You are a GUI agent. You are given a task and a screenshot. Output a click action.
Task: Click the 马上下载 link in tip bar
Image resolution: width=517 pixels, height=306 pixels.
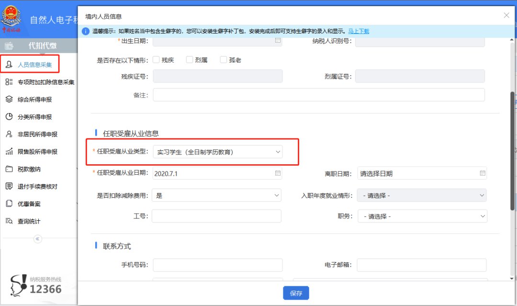(359, 31)
